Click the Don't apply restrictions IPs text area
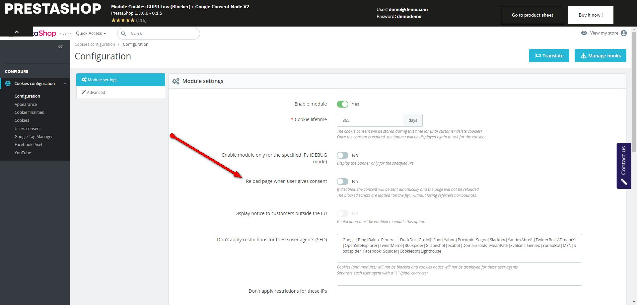Screen dimensions: 637x305 click(460, 295)
